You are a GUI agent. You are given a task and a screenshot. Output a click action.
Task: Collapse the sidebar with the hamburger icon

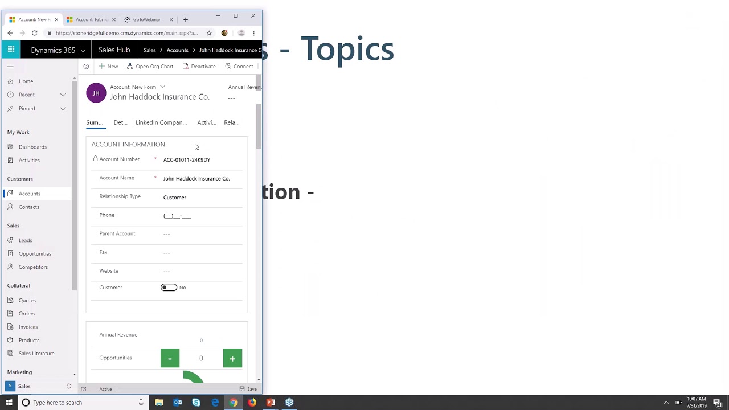point(10,67)
